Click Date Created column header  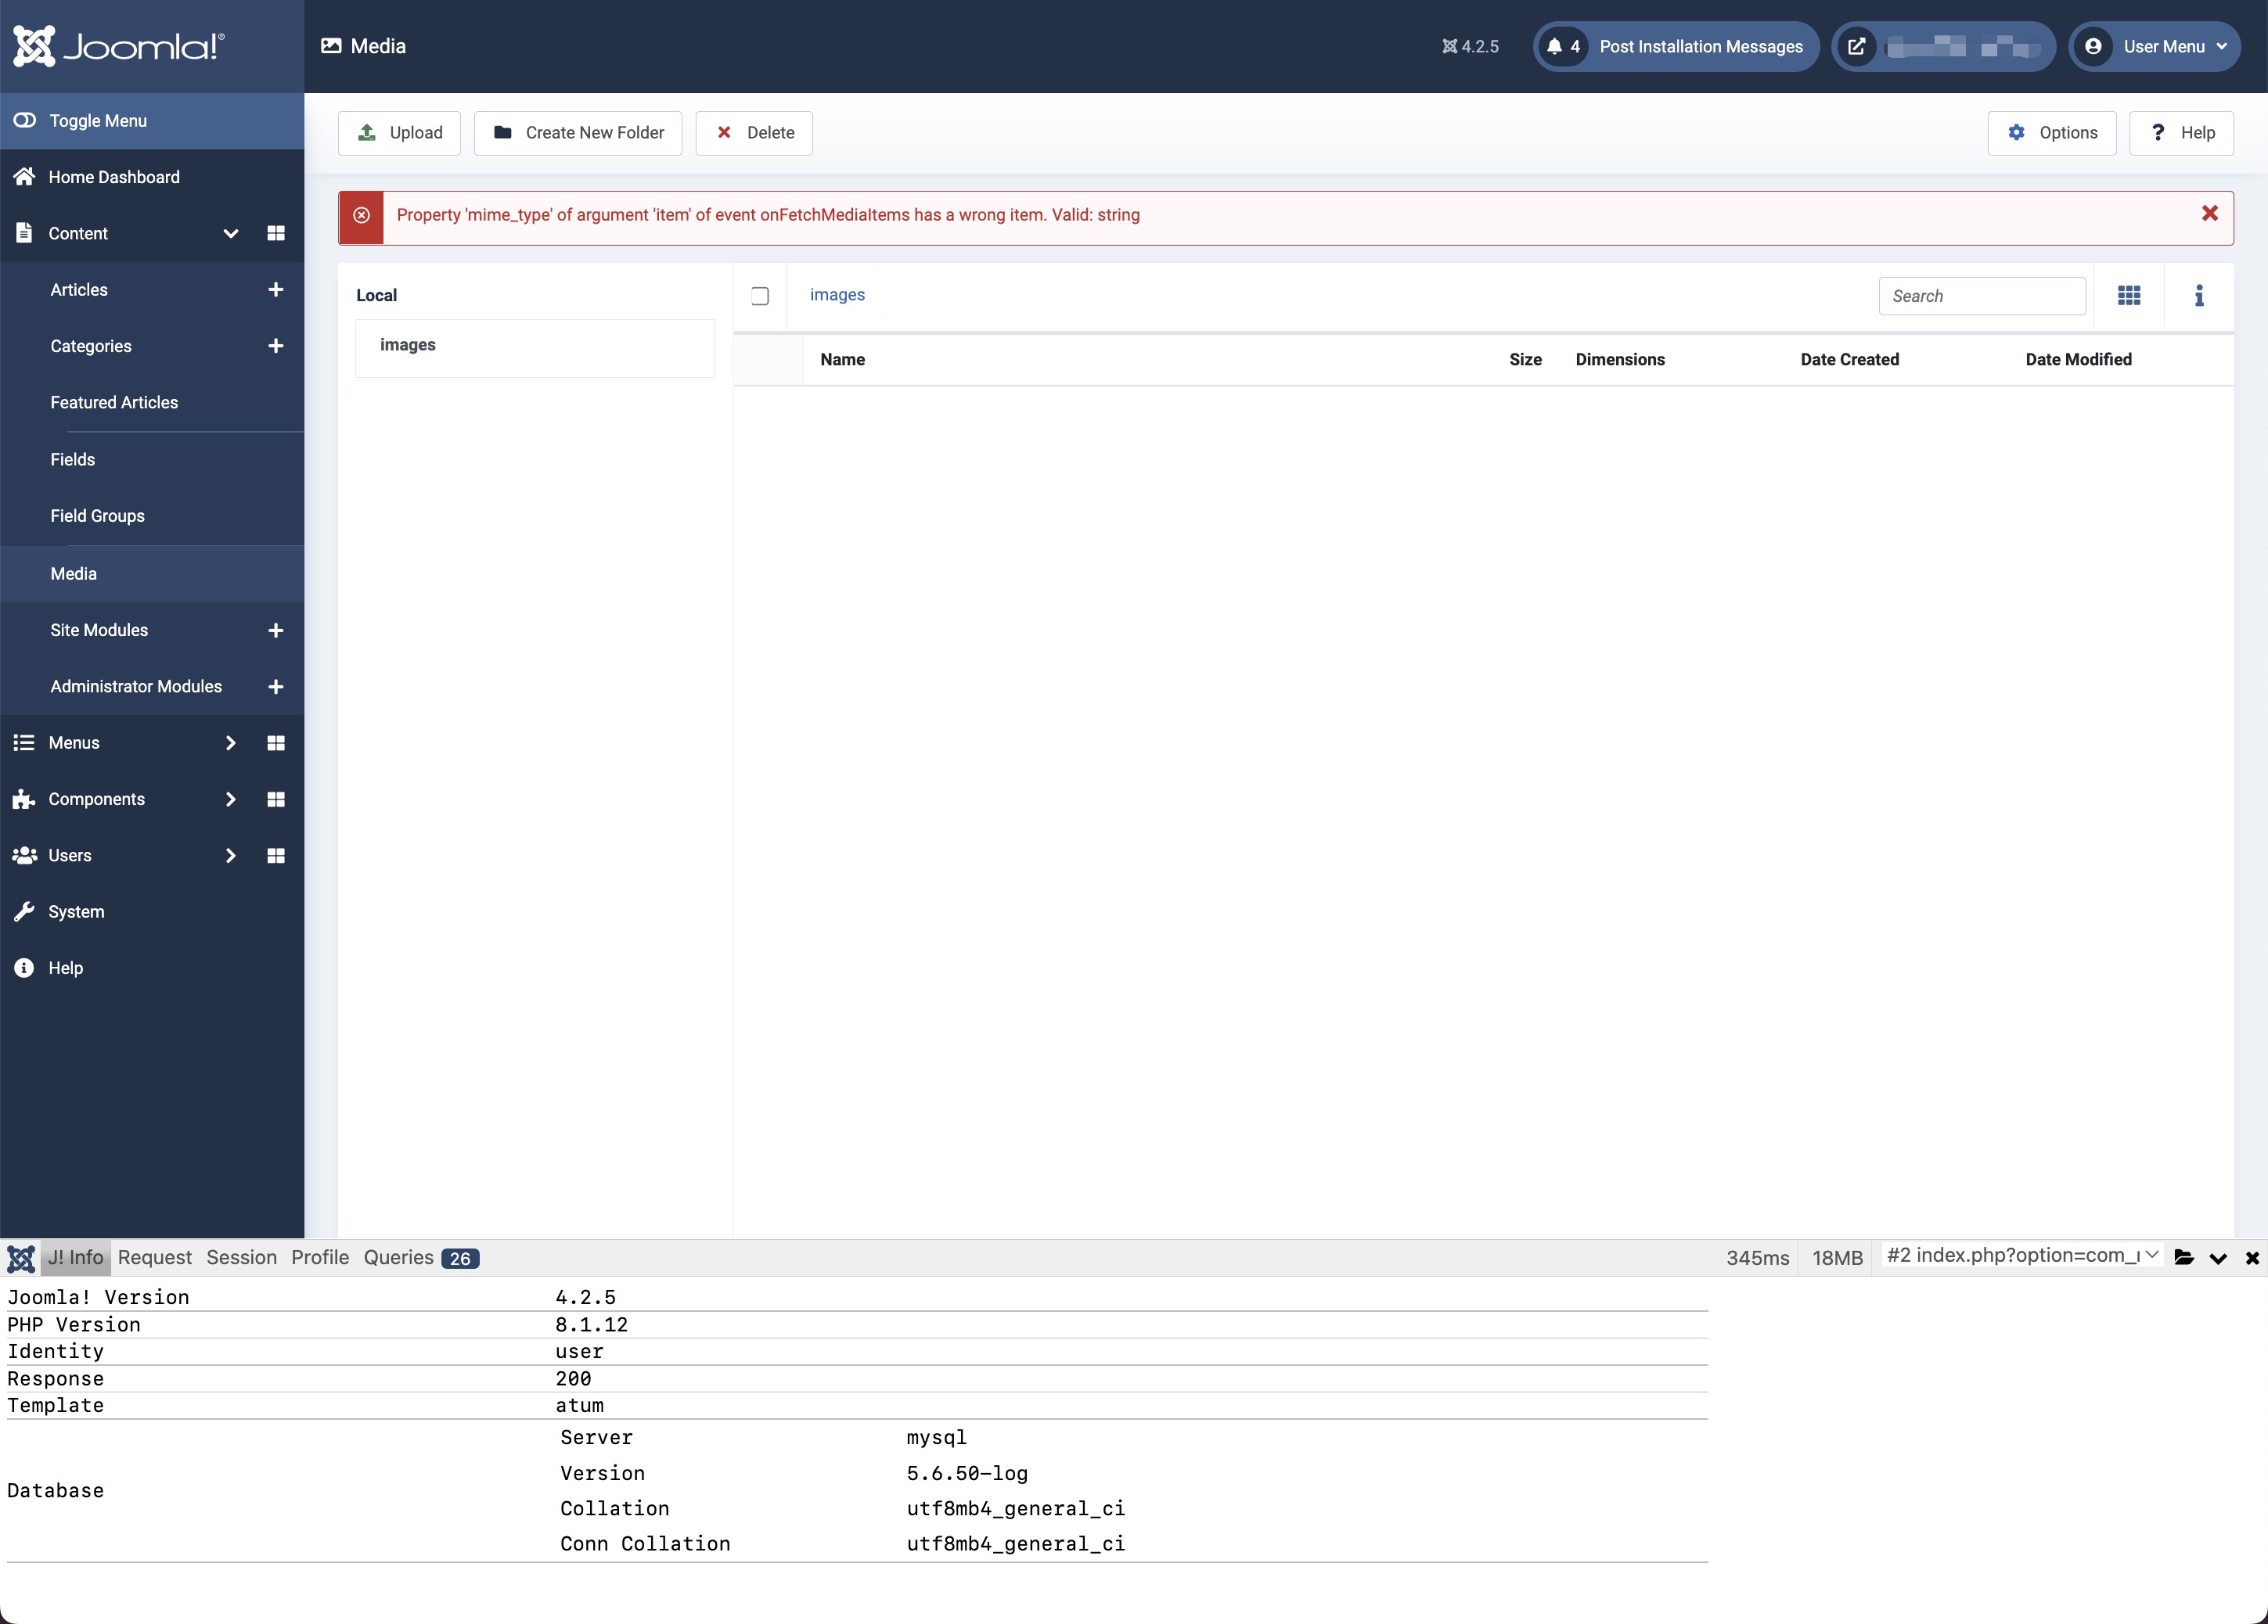(x=1849, y=360)
